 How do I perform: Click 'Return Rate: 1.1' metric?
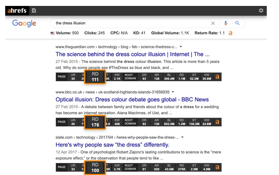click(209, 33)
